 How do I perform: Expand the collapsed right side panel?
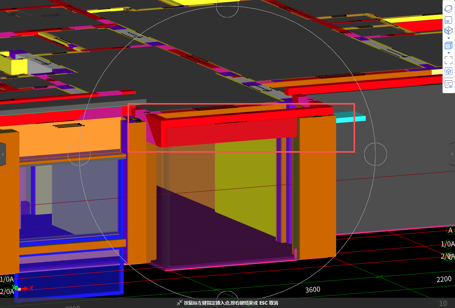tap(452, 154)
